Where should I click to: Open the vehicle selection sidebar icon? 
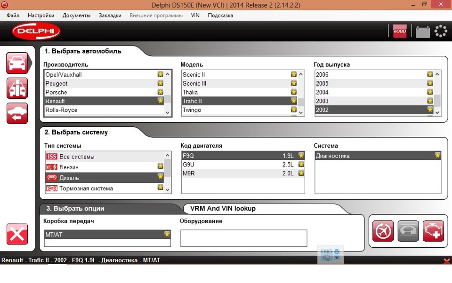17,63
